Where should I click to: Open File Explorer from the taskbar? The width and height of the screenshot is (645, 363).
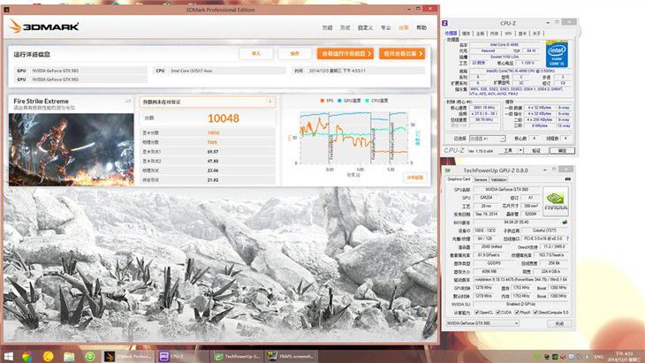(69, 357)
